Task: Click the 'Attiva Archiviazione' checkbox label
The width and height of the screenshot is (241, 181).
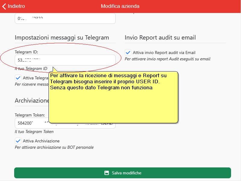Action: click(x=41, y=141)
